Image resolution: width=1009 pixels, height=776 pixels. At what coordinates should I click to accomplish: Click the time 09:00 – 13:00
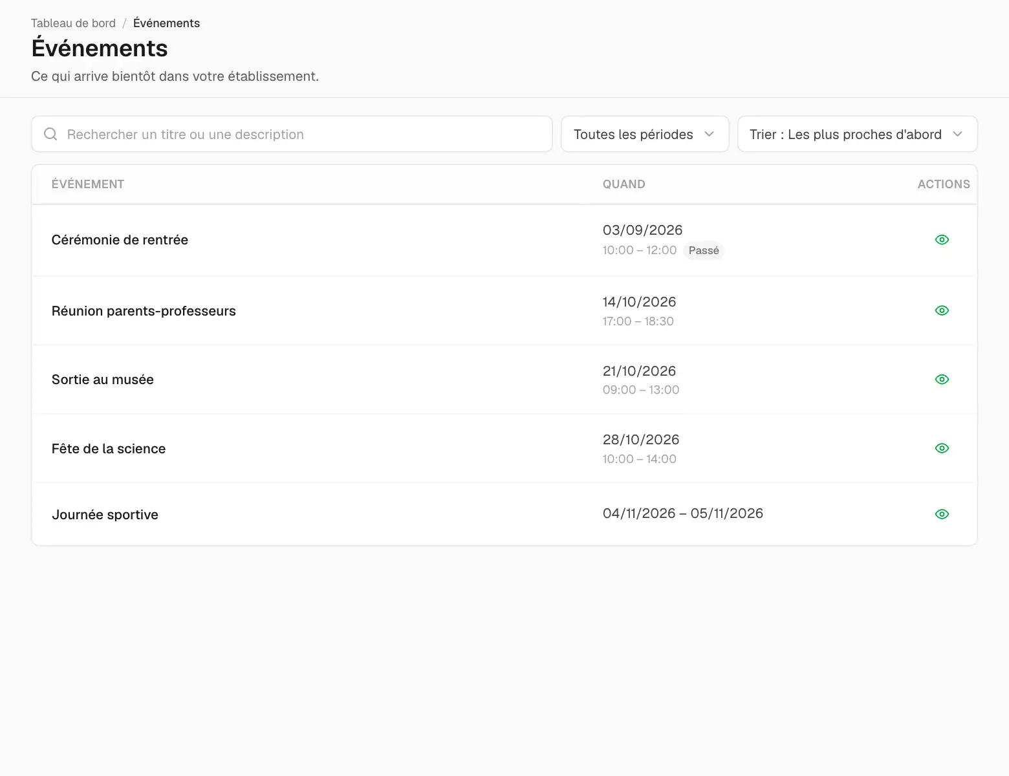coord(641,390)
